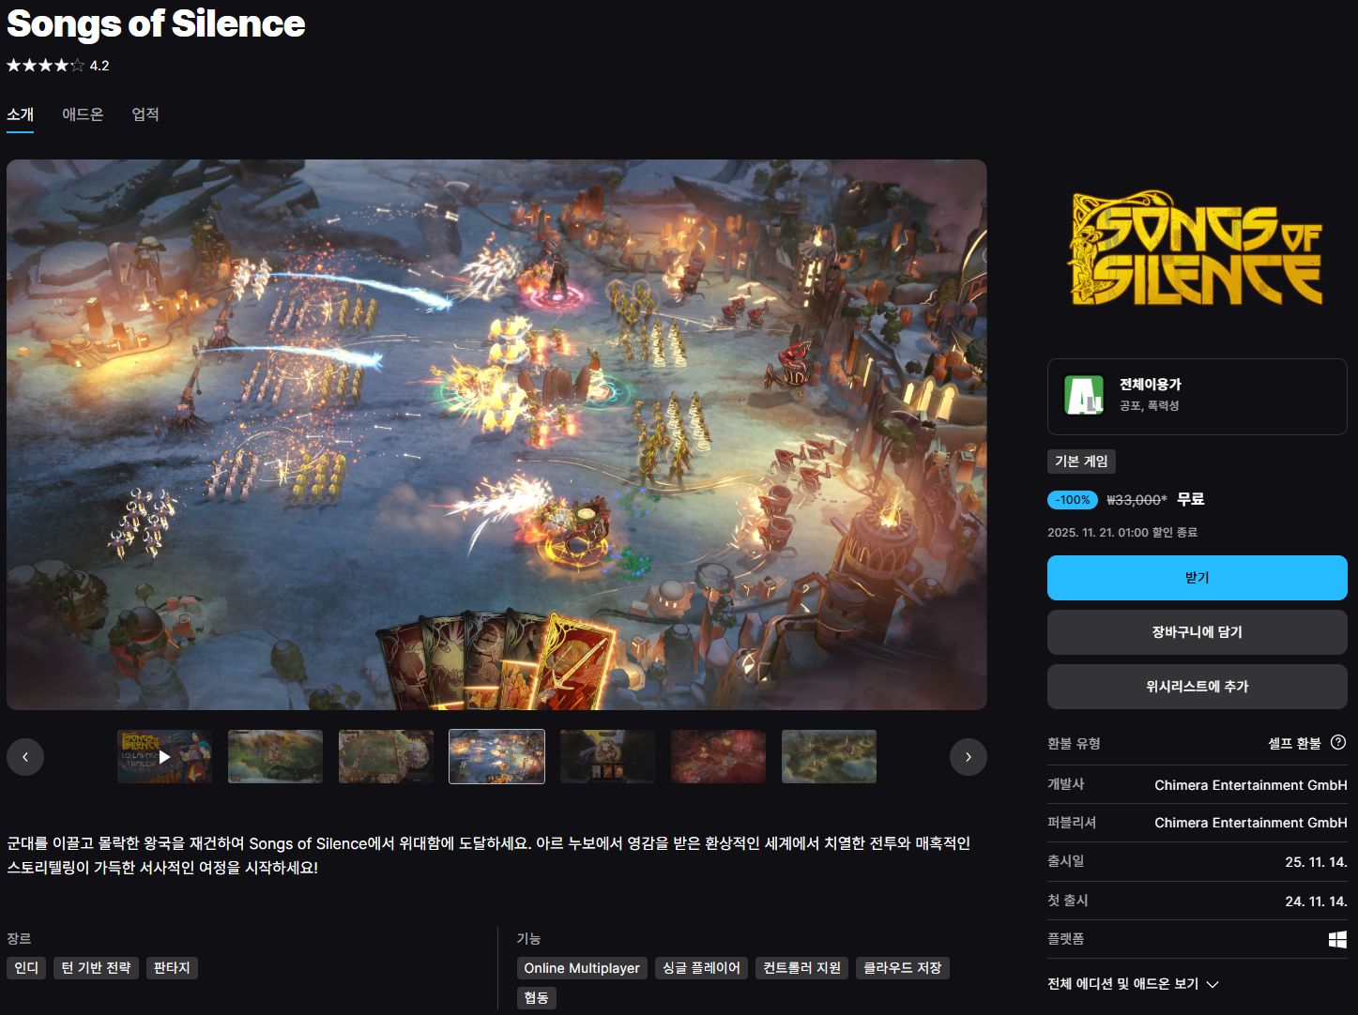Image resolution: width=1358 pixels, height=1015 pixels.
Task: Select the third screenshot thumbnail
Action: tap(386, 756)
